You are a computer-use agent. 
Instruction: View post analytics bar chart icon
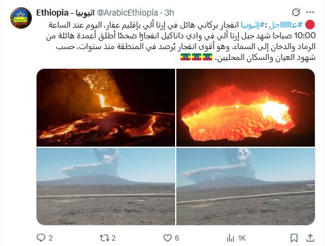coord(230,238)
